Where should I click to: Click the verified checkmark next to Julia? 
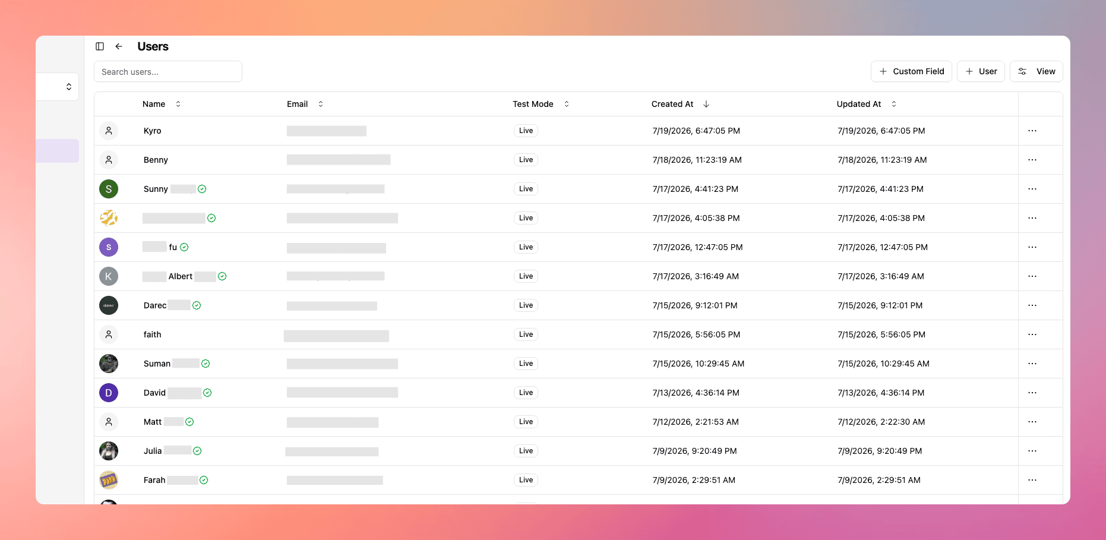point(197,451)
